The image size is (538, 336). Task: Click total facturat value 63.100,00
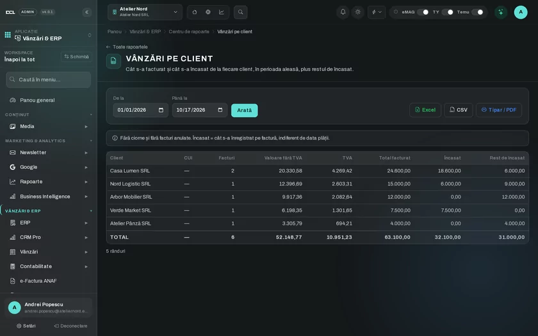tap(397, 237)
